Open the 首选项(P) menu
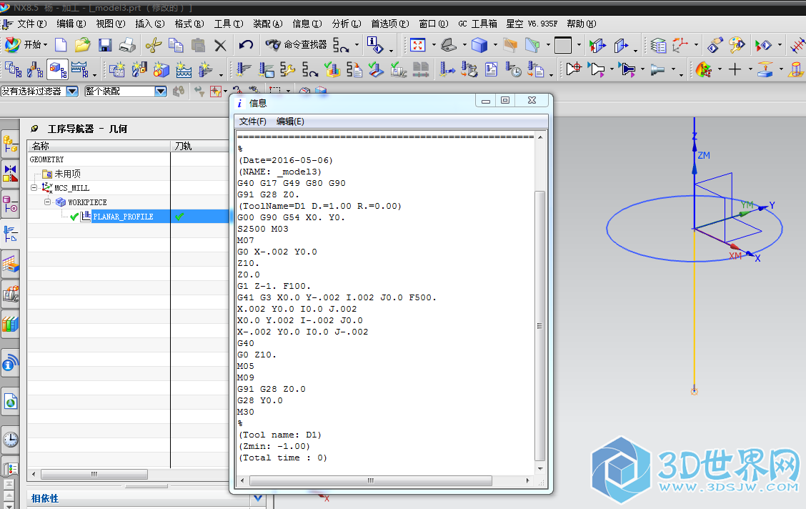The width and height of the screenshot is (806, 509). coord(390,24)
